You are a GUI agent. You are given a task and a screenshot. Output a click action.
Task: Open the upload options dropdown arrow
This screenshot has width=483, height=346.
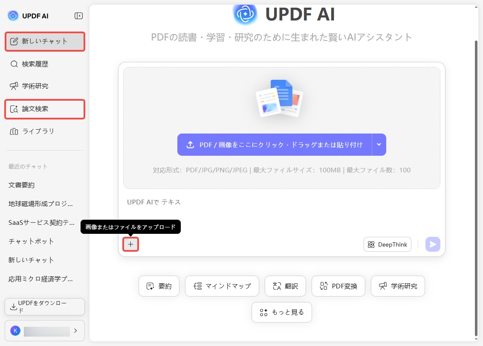[x=379, y=144]
